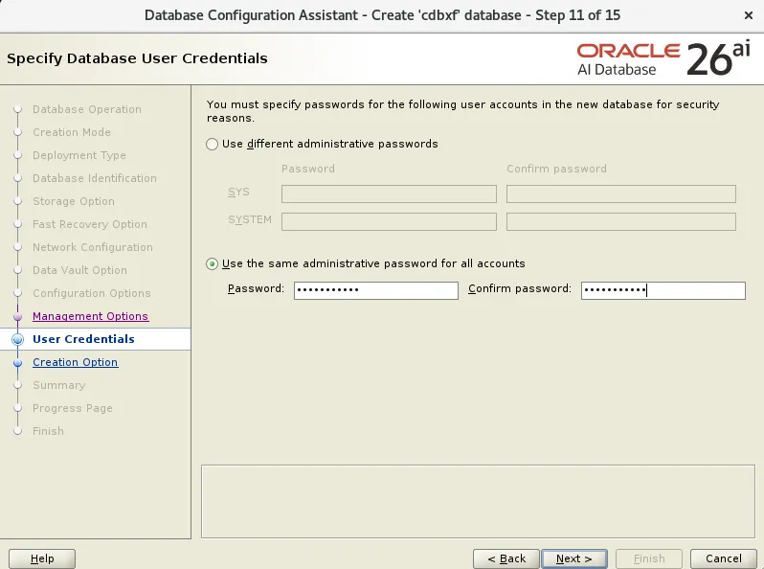Select the User Credentials step in sidebar
Screen dimensions: 764x569
coord(83,339)
